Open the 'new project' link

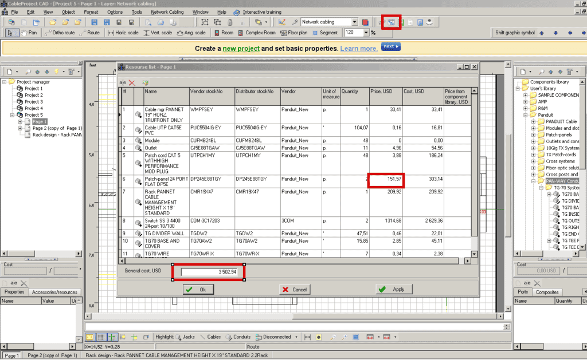[x=241, y=49]
